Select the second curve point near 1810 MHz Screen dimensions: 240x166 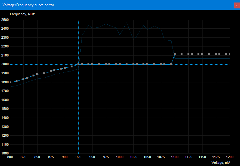pyautogui.click(x=17, y=81)
